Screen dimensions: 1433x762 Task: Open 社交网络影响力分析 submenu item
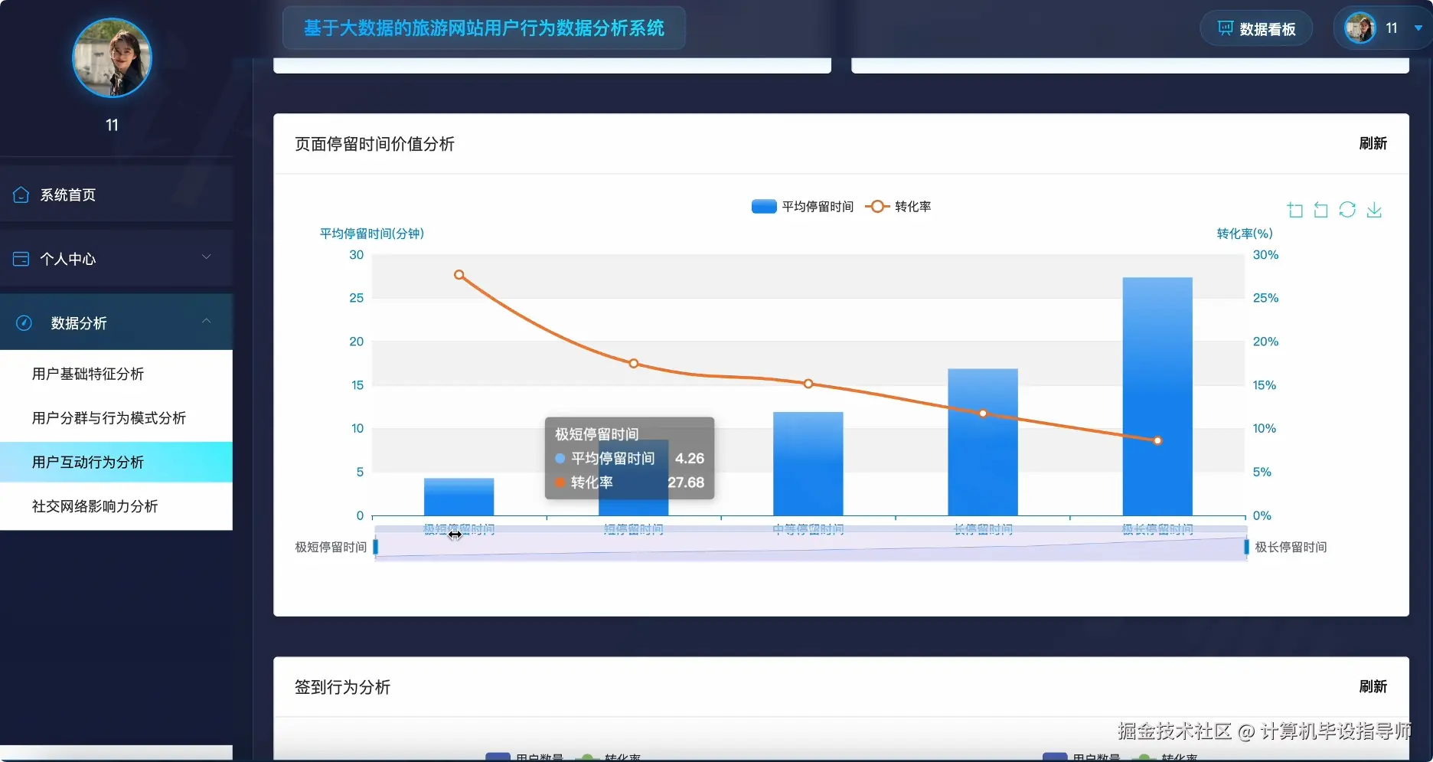coord(116,506)
